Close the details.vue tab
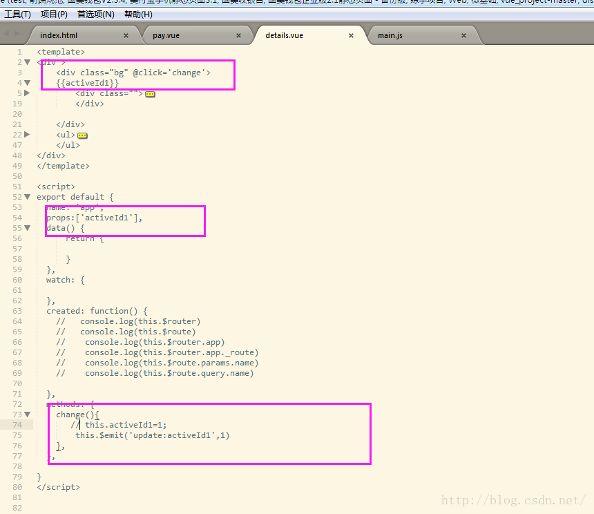This screenshot has width=594, height=514. pos(351,35)
